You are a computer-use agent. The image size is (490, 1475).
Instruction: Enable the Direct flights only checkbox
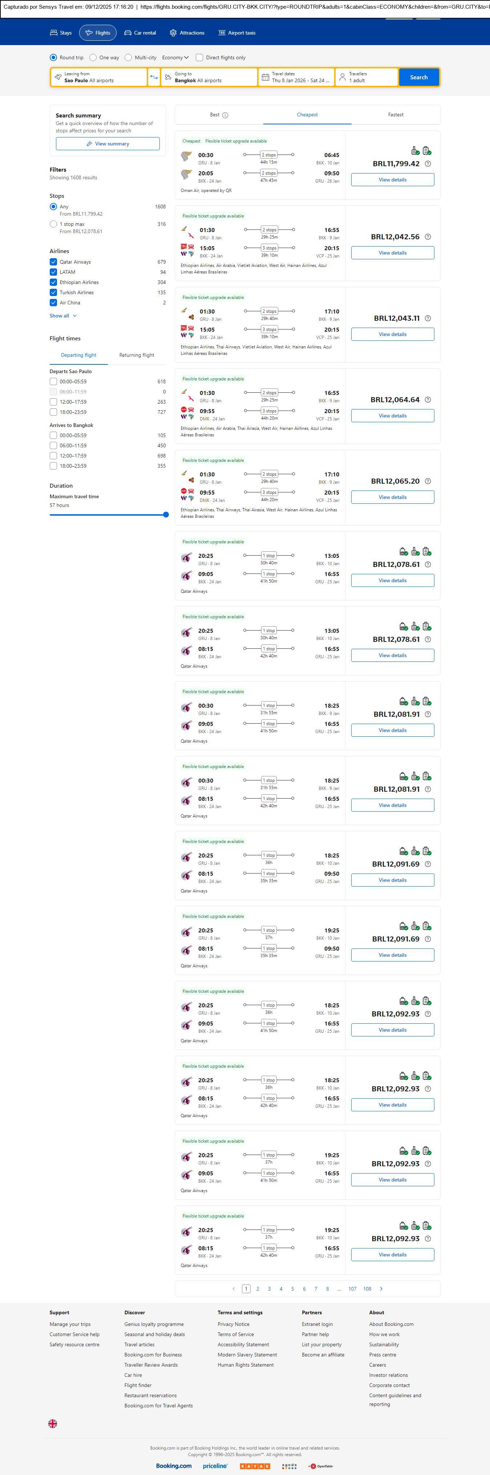pyautogui.click(x=199, y=58)
